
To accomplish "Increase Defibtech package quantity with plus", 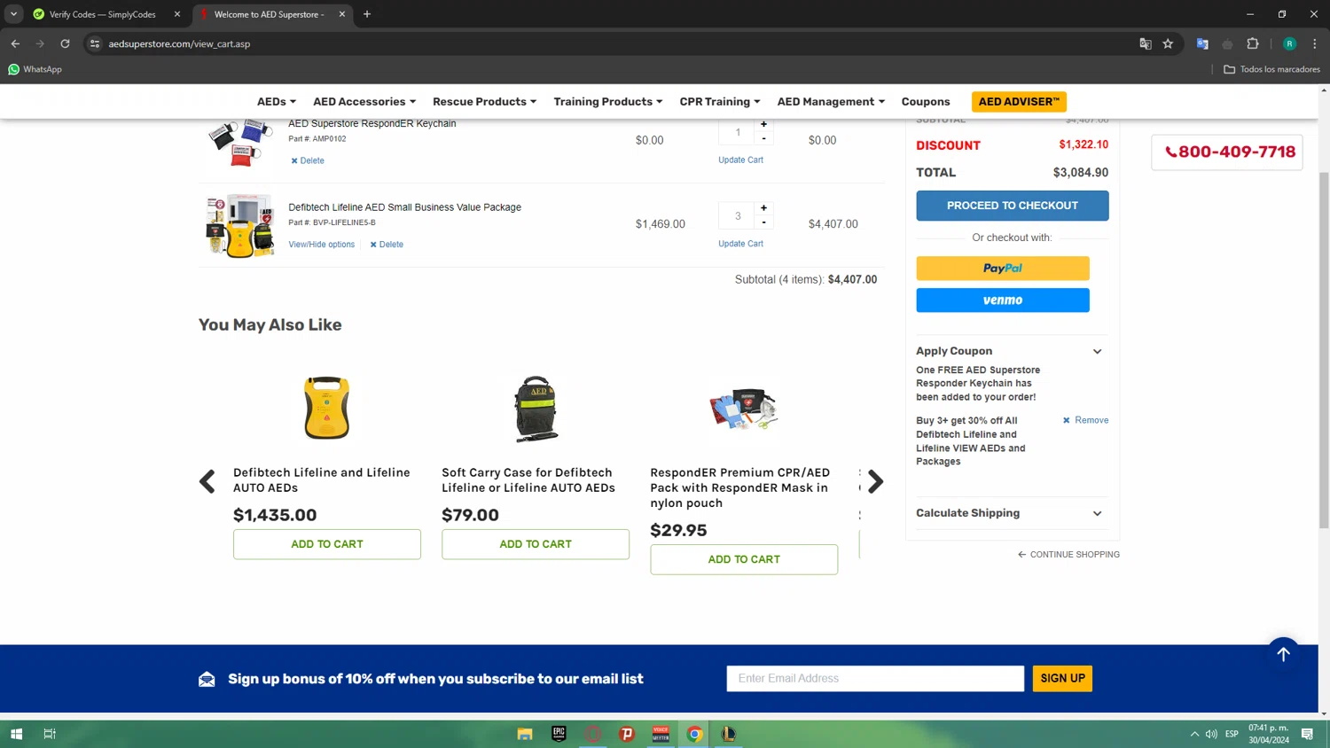I will pyautogui.click(x=763, y=208).
